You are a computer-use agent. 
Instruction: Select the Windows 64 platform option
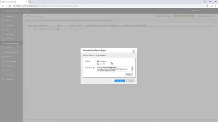[x=98, y=61]
